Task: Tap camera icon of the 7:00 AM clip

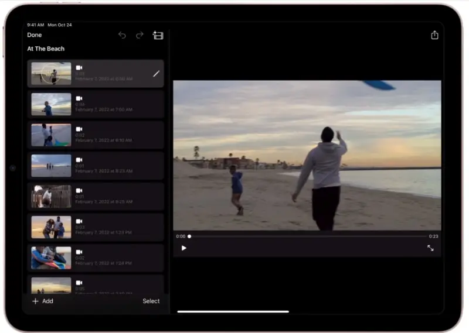Action: (79, 98)
